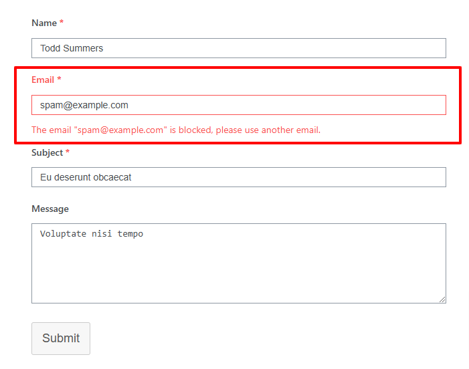Screen dimensions: 469x369
Task: Focus the blank end of the Name input
Action: click(301, 48)
